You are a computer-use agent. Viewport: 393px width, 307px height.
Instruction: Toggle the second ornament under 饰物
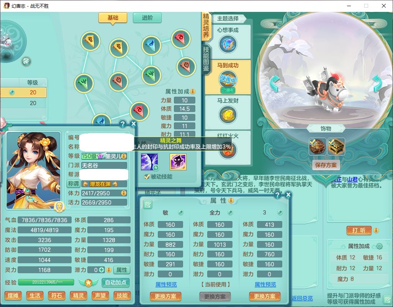click(x=336, y=146)
